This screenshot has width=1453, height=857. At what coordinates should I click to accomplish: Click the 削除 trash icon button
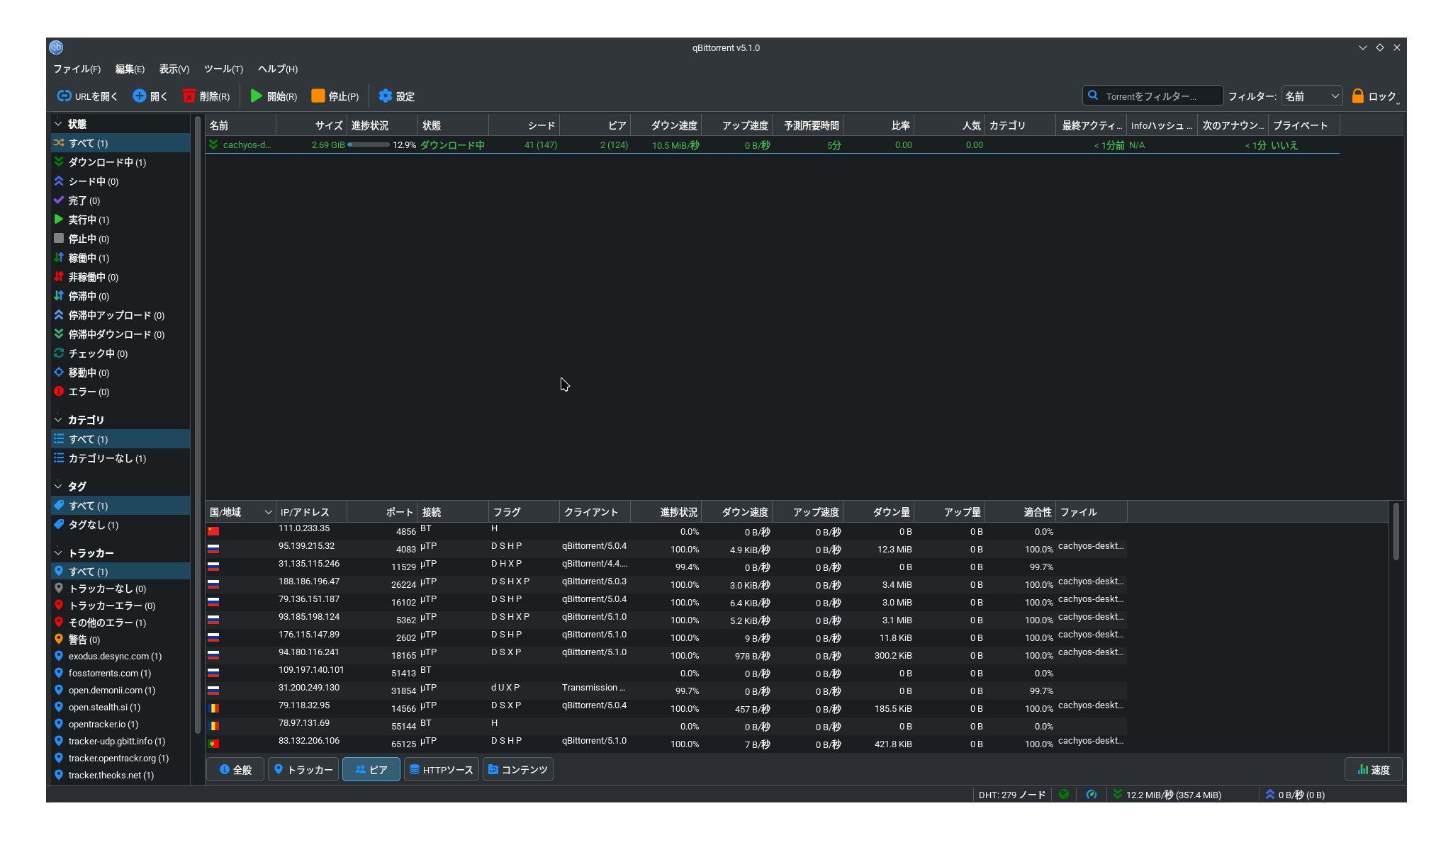[206, 96]
